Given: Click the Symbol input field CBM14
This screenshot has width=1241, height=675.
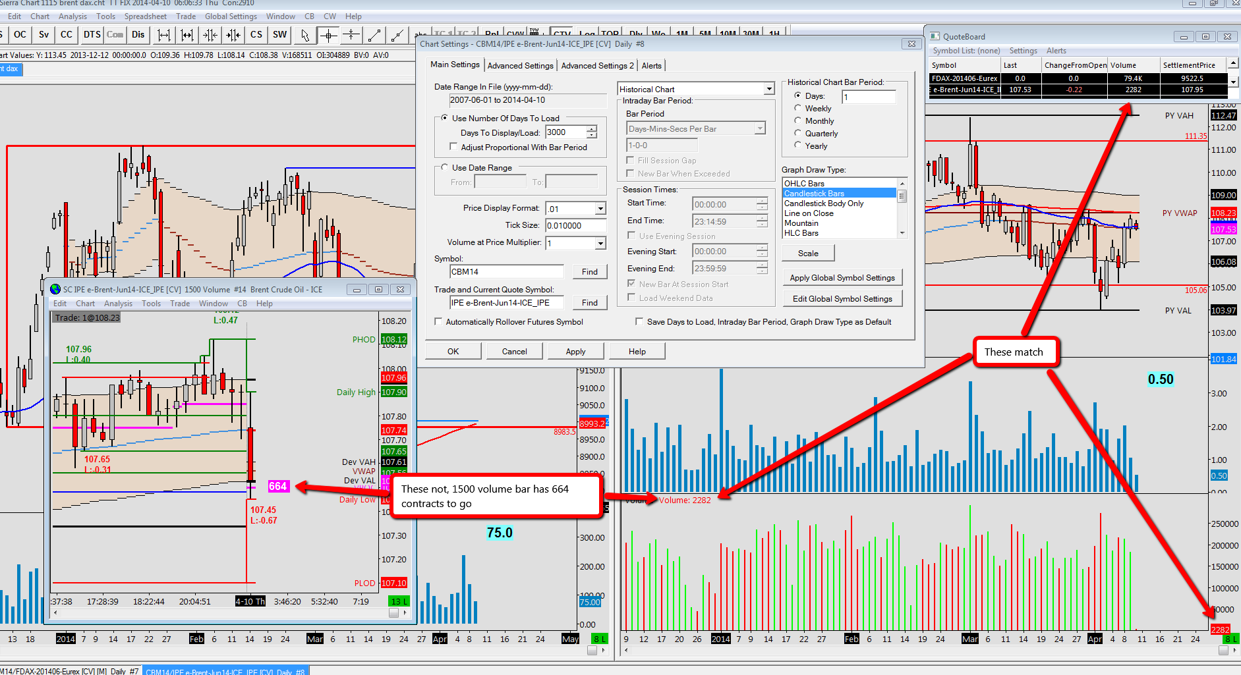Looking at the screenshot, I should click(506, 272).
